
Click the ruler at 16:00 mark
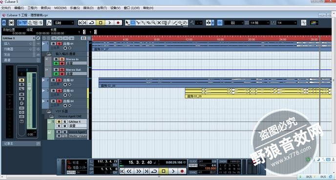(x=220, y=40)
